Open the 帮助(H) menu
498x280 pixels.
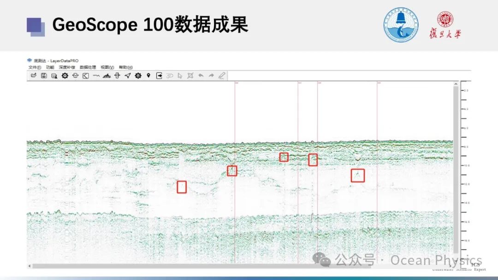(x=126, y=67)
